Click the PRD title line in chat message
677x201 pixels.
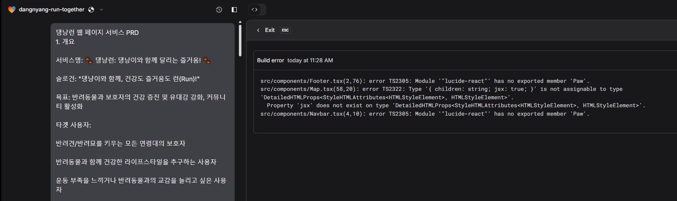(97, 33)
